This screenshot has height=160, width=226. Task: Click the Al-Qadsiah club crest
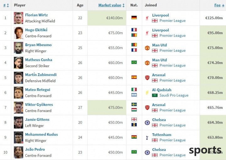(x=147, y=93)
